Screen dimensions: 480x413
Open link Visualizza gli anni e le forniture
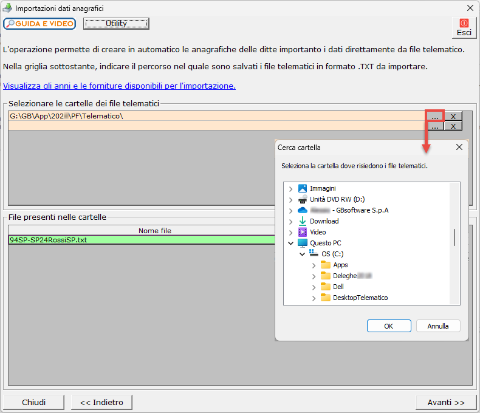[119, 86]
